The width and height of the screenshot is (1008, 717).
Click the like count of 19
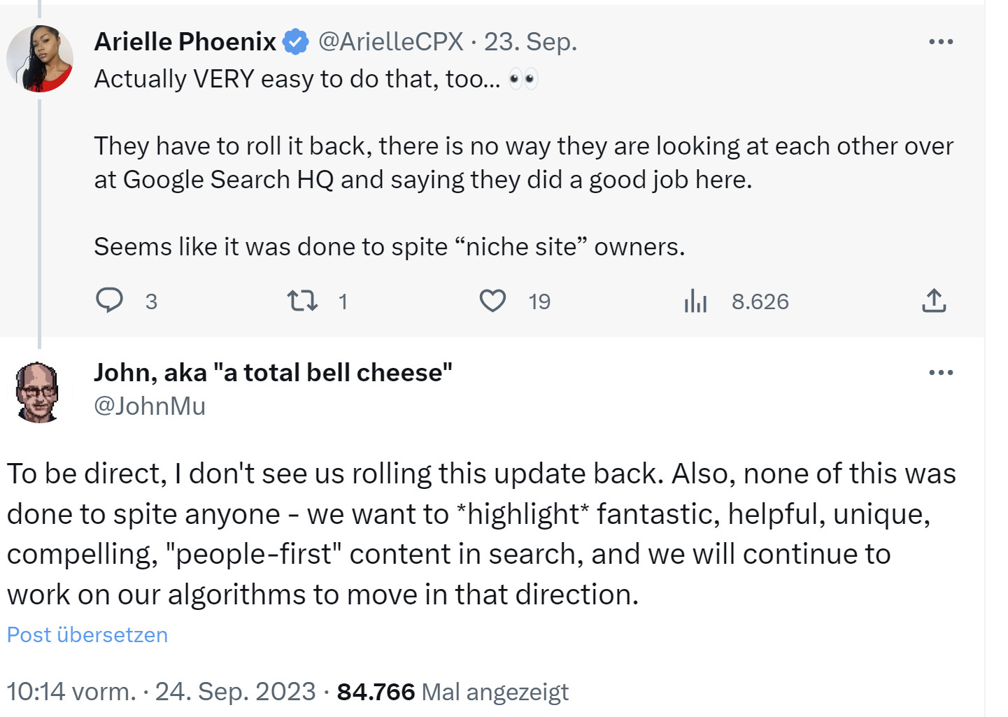point(539,302)
